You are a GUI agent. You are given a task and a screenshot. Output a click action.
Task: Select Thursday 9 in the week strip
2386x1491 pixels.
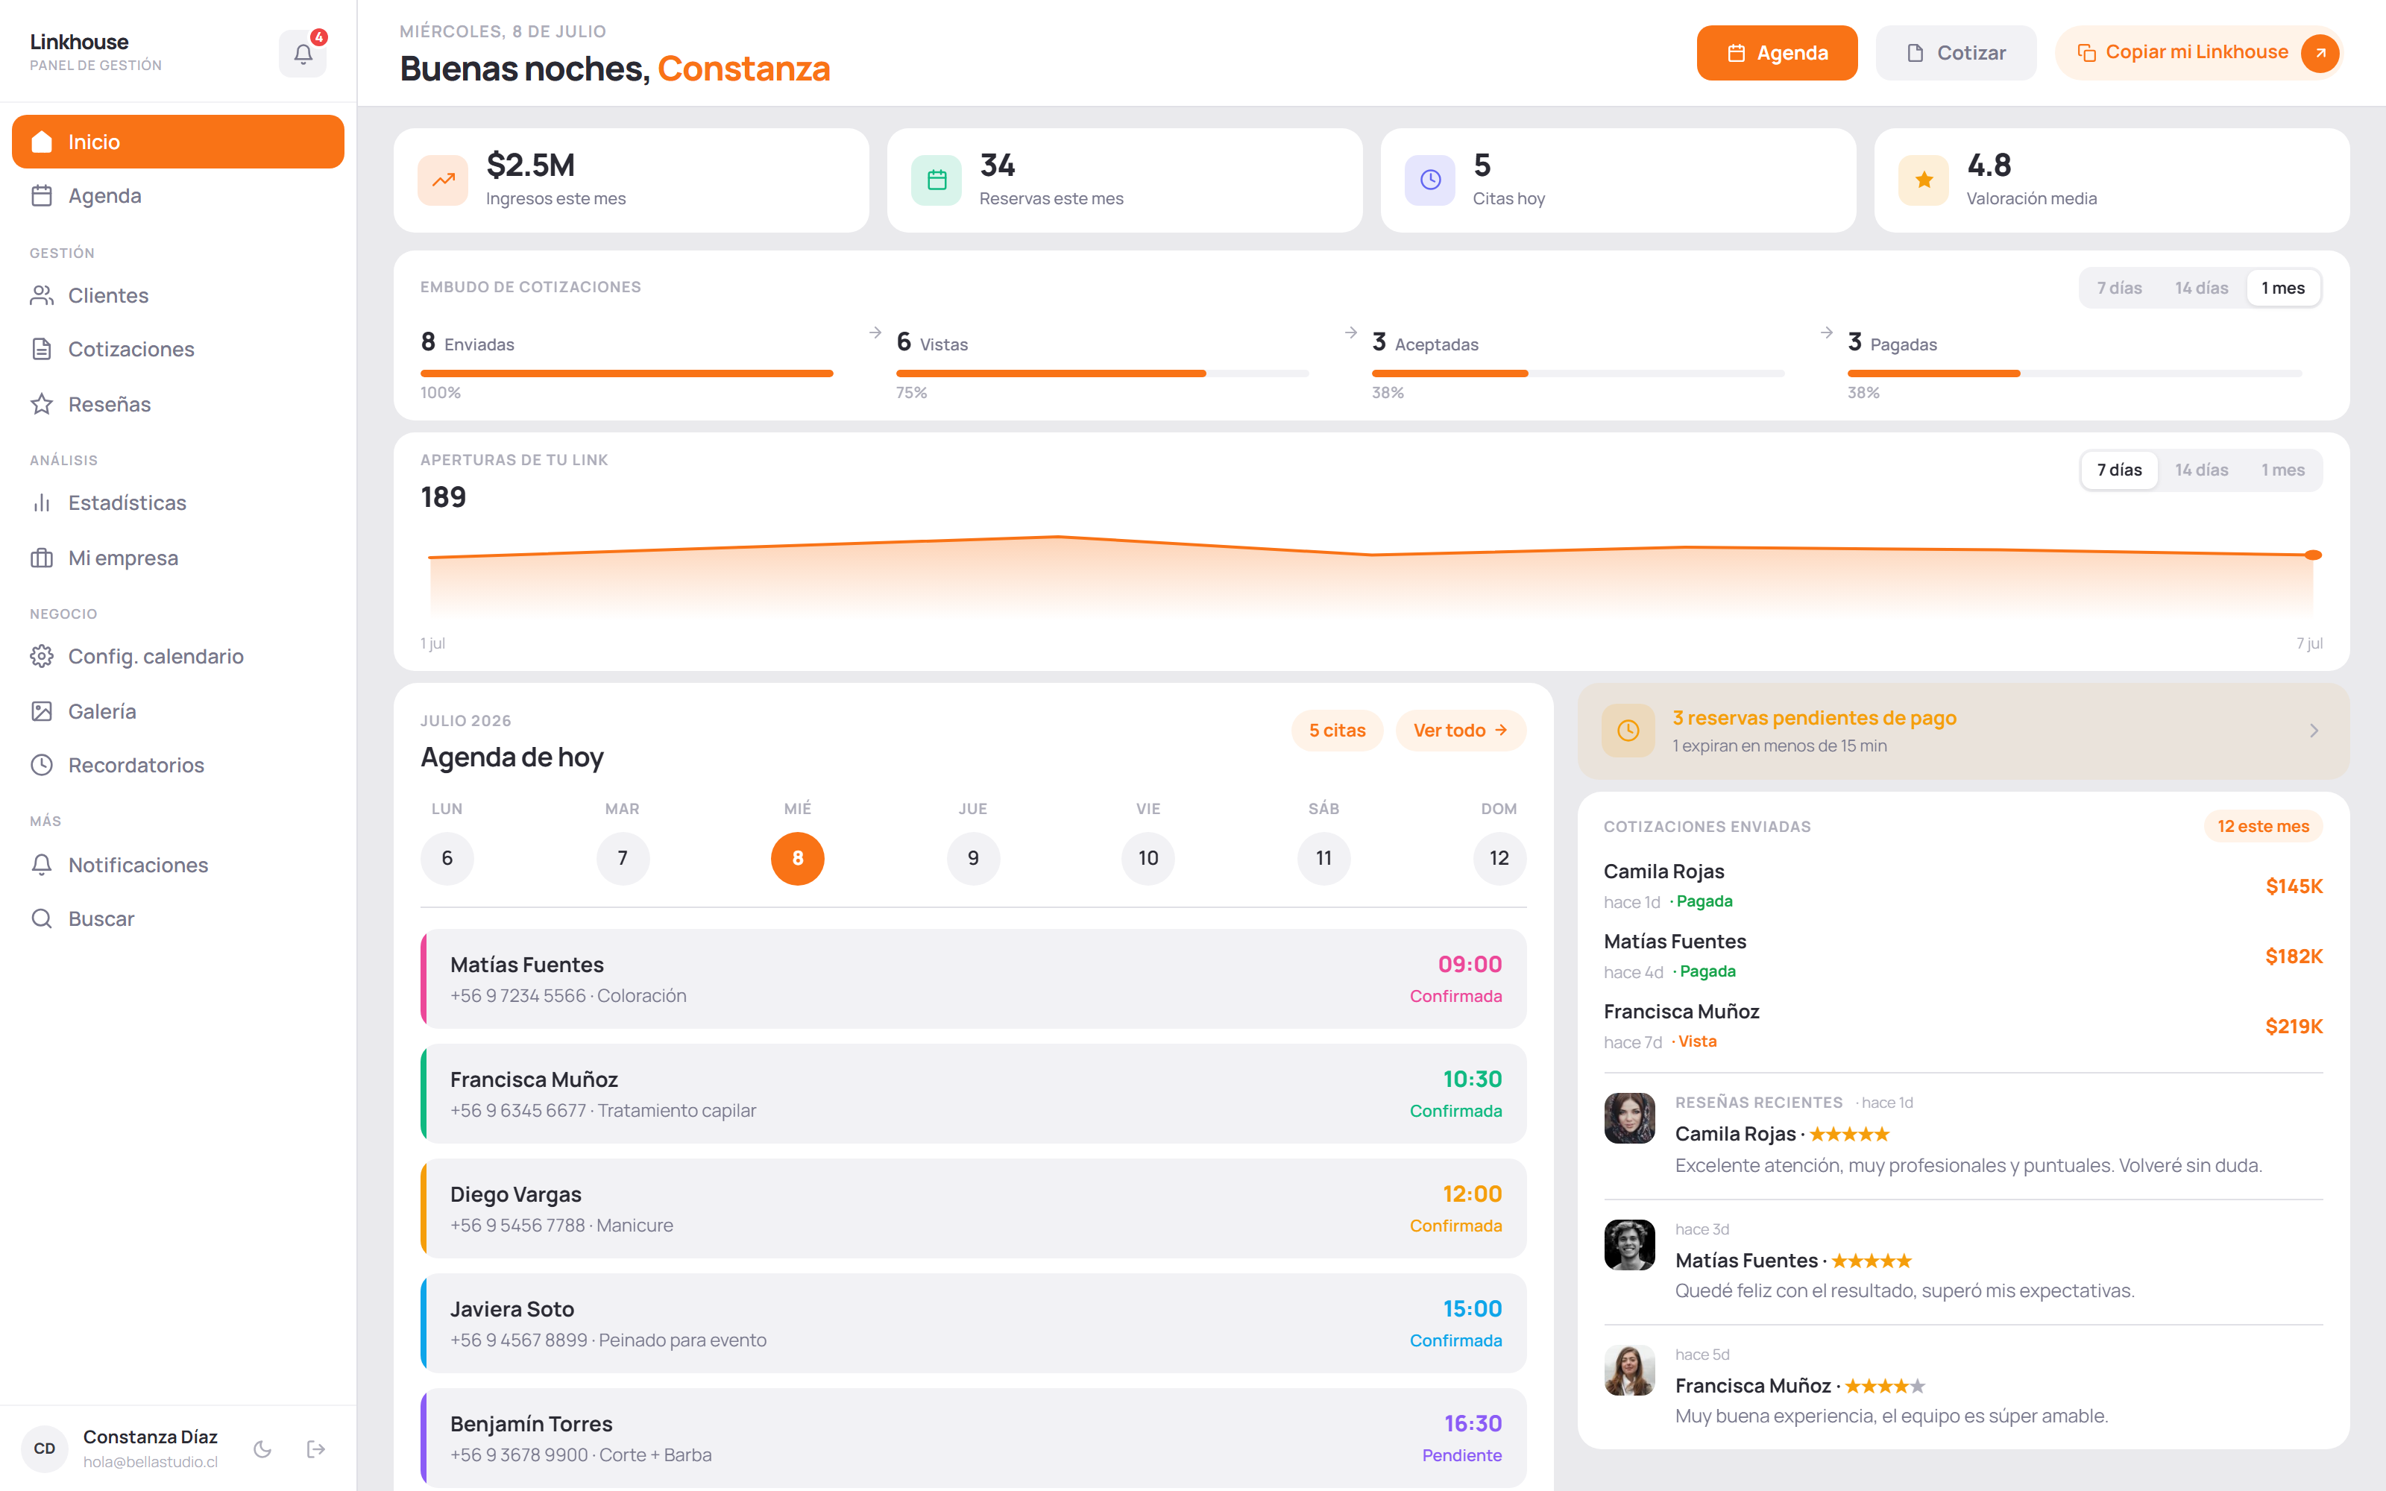tap(973, 858)
